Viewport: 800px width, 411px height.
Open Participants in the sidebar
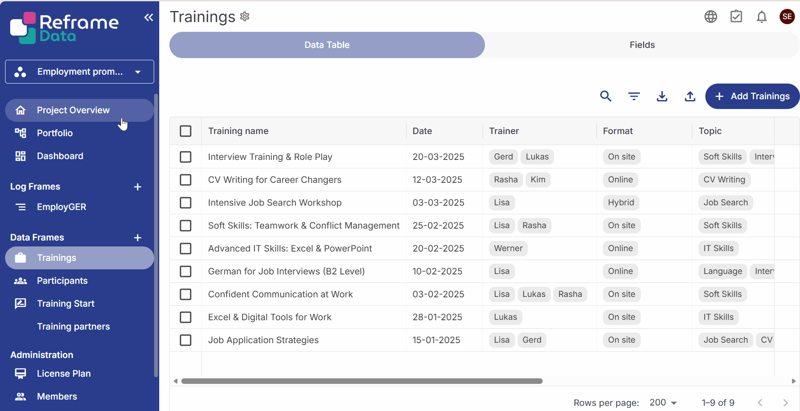pos(62,281)
